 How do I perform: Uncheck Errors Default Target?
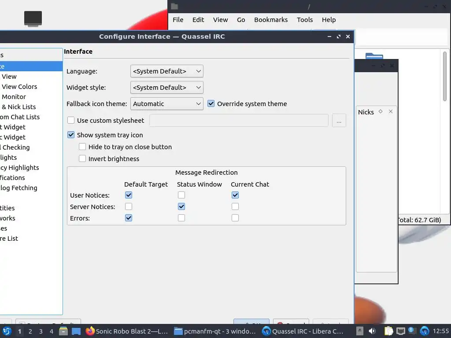(129, 218)
